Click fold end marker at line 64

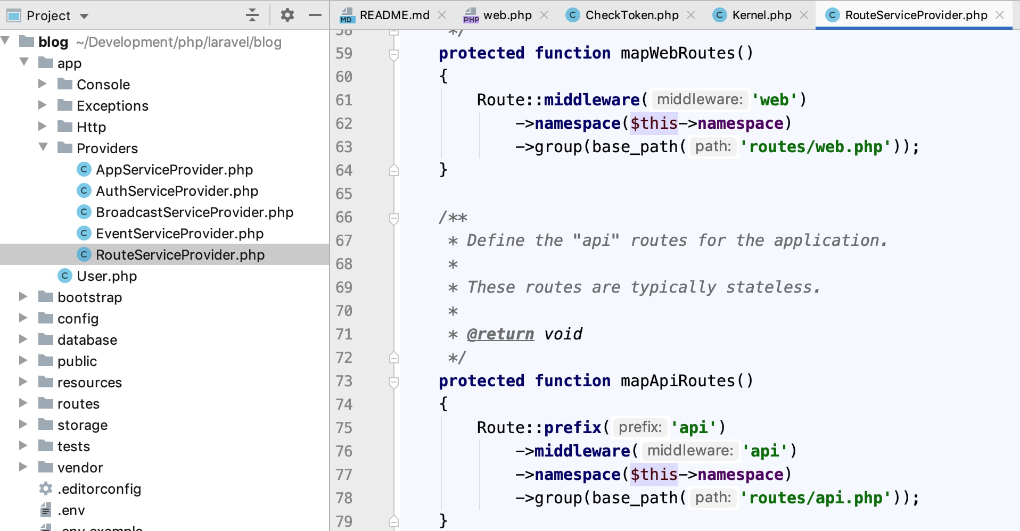394,170
